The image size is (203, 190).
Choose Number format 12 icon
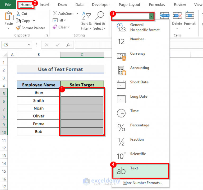point(121,42)
